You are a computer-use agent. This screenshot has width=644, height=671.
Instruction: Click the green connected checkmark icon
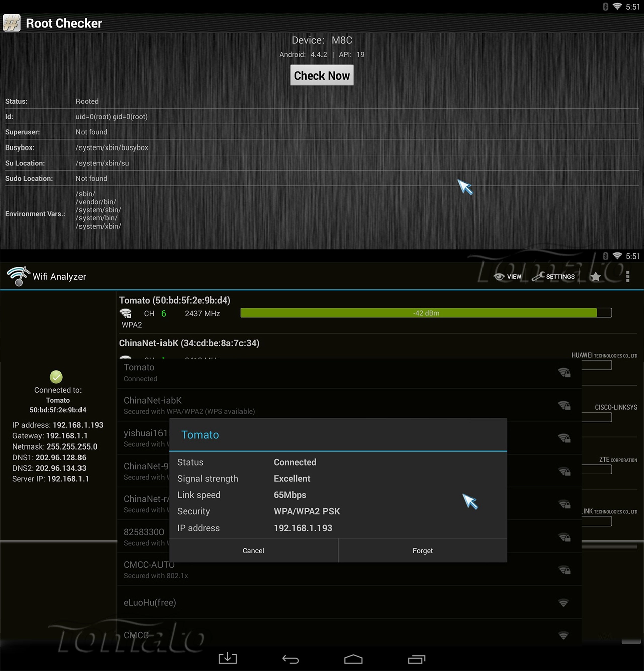[x=56, y=377]
